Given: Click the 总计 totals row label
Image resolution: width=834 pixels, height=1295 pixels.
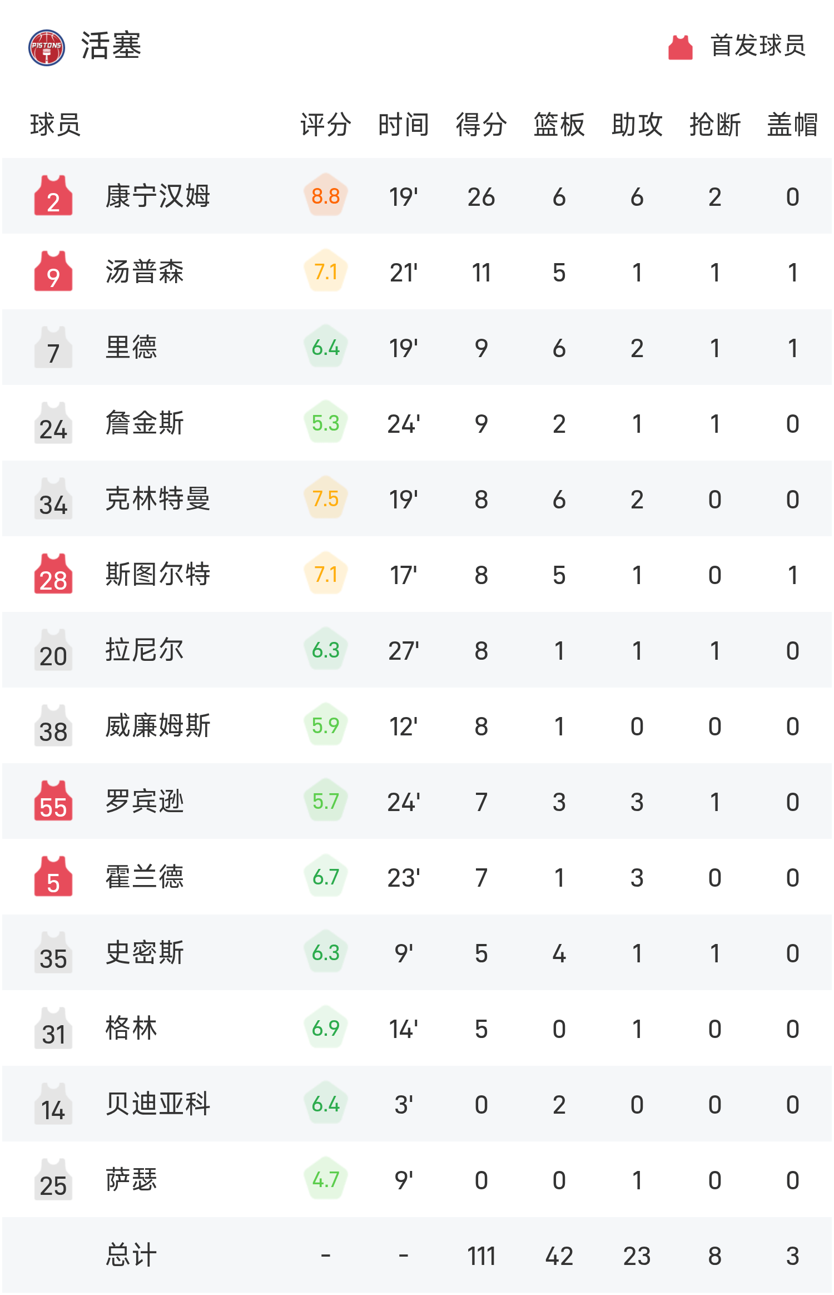Looking at the screenshot, I should pyautogui.click(x=131, y=1255).
